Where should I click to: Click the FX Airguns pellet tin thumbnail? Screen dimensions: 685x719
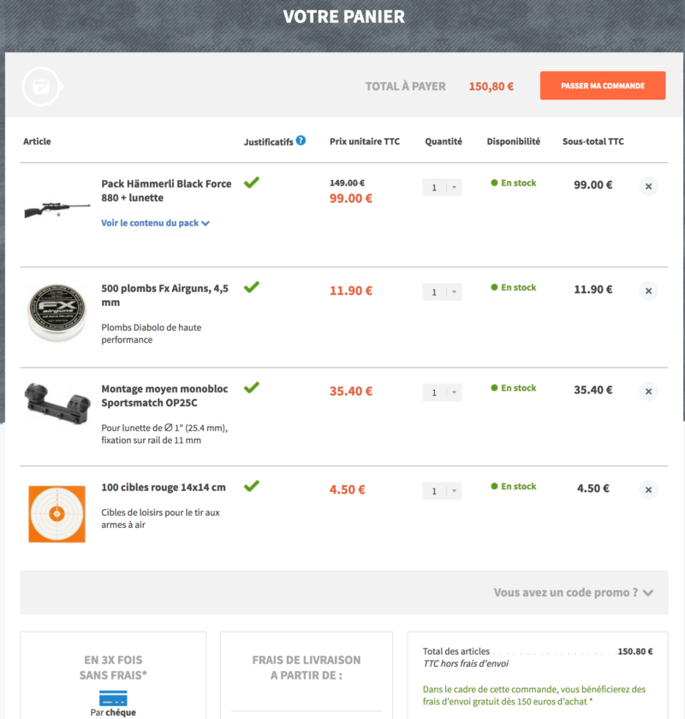point(57,312)
